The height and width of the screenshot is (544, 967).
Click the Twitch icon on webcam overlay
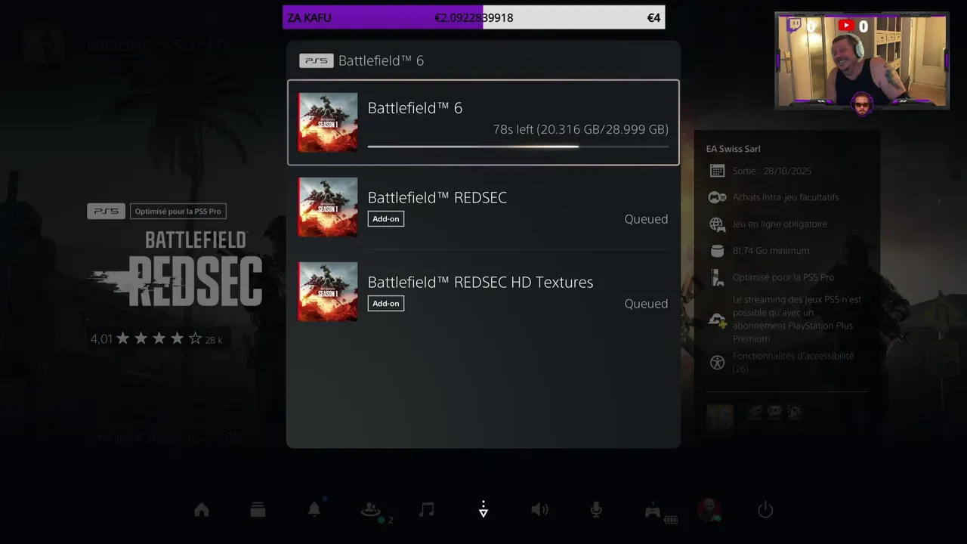click(793, 25)
